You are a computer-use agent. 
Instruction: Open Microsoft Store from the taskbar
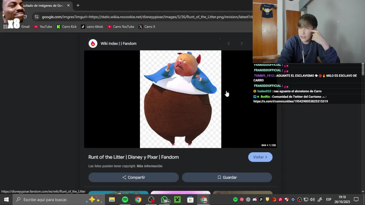[x=190, y=200]
